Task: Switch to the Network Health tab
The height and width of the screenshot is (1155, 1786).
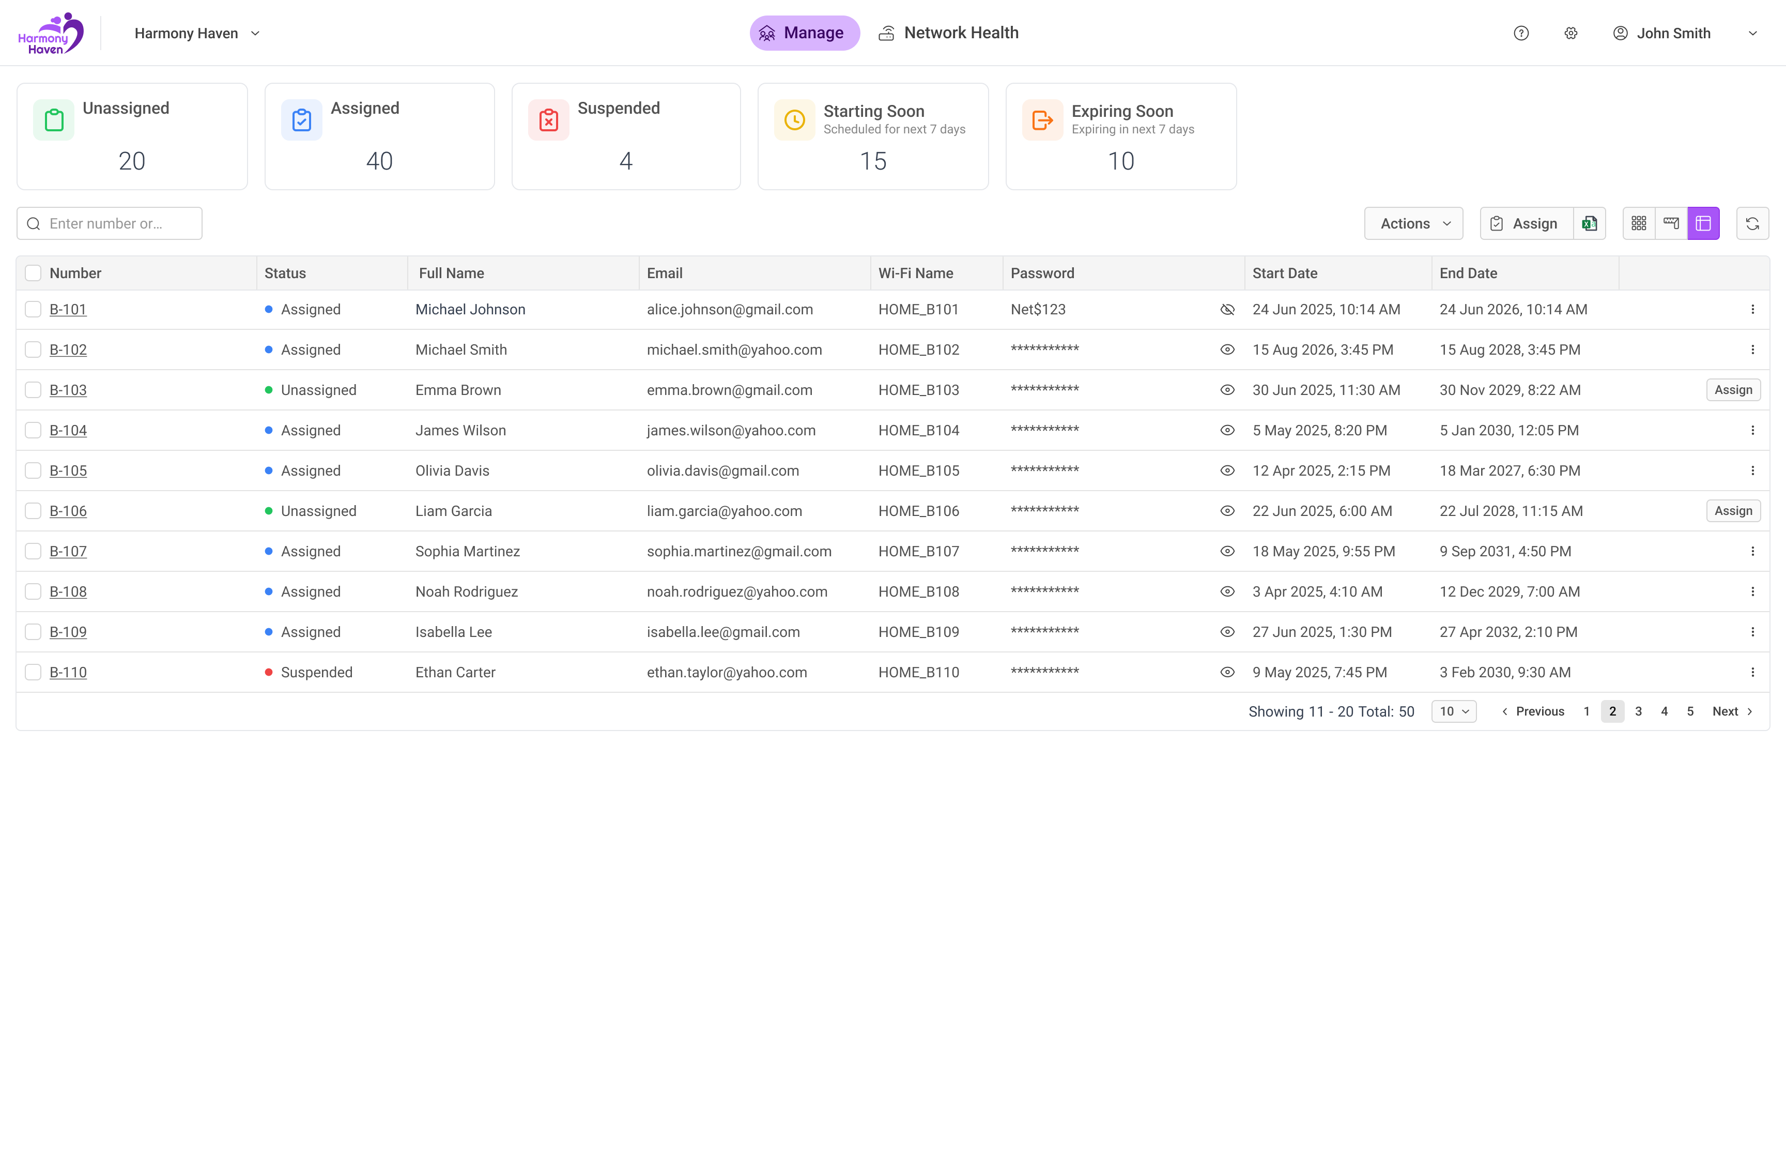Action: click(948, 33)
